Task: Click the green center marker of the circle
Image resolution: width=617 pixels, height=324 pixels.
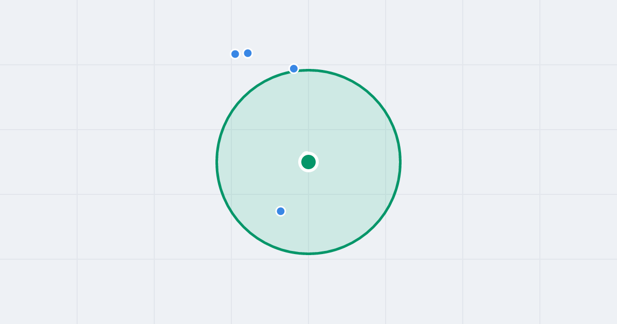Action: tap(308, 162)
